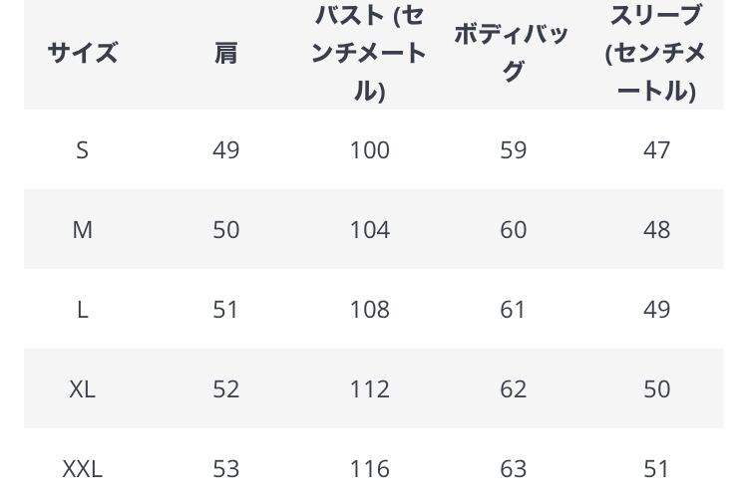Viewport: 748px width, 502px height.
Task: Click the 肩 column header
Action: (x=226, y=53)
